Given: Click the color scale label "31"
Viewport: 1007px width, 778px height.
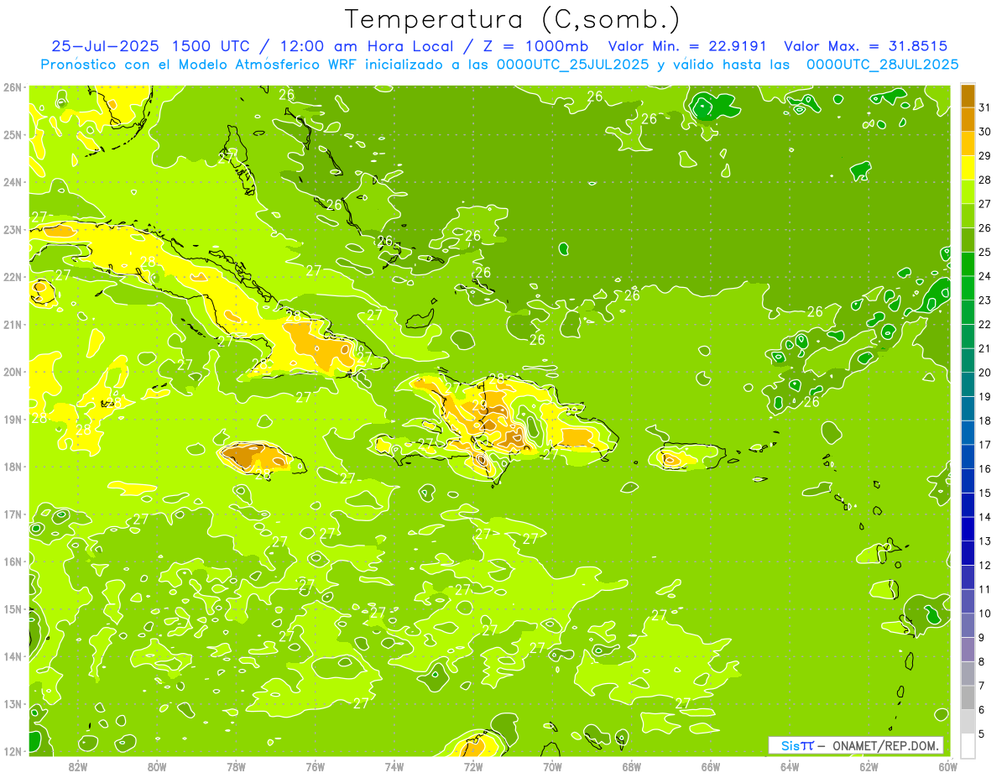Looking at the screenshot, I should [984, 107].
